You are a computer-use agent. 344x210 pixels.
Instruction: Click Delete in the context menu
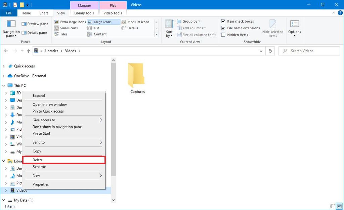(37, 160)
